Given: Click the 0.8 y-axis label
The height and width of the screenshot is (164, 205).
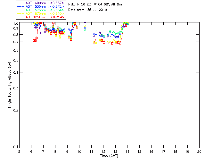Looking at the screenshot, I should tap(16, 35).
